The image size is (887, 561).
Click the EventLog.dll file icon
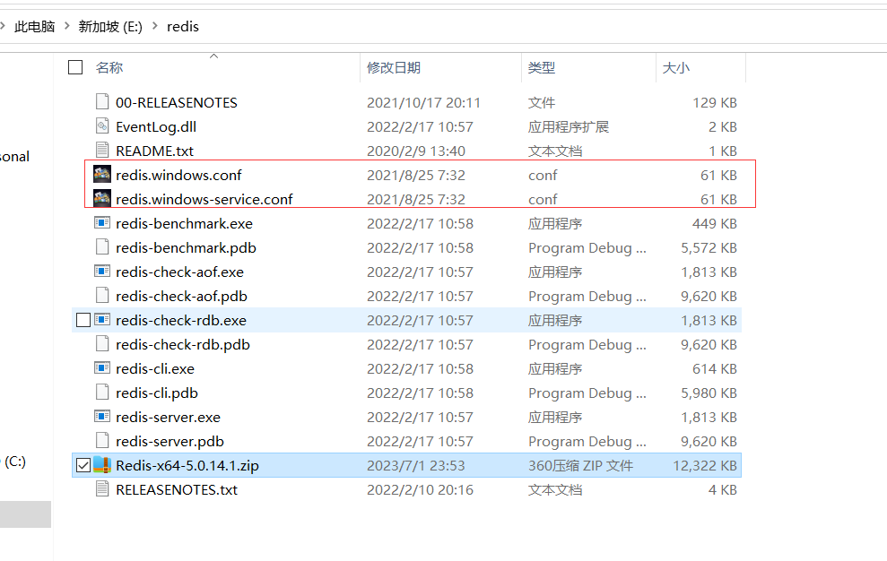pos(102,125)
